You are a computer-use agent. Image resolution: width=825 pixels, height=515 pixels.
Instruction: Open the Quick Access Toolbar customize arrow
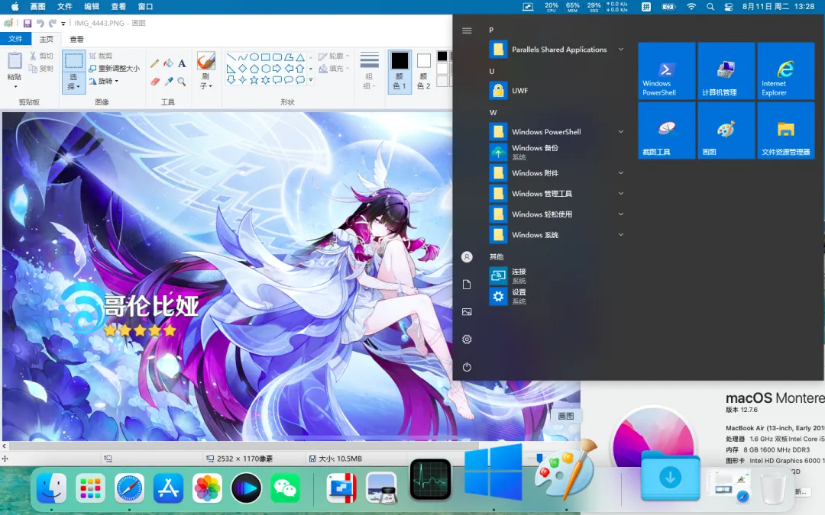click(63, 24)
